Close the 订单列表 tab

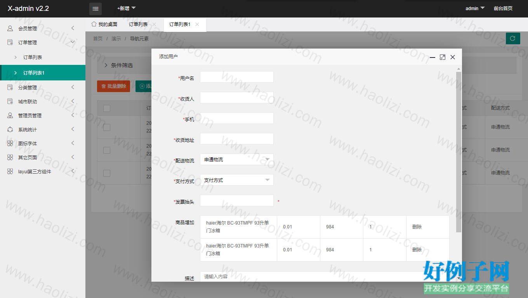tap(154, 24)
